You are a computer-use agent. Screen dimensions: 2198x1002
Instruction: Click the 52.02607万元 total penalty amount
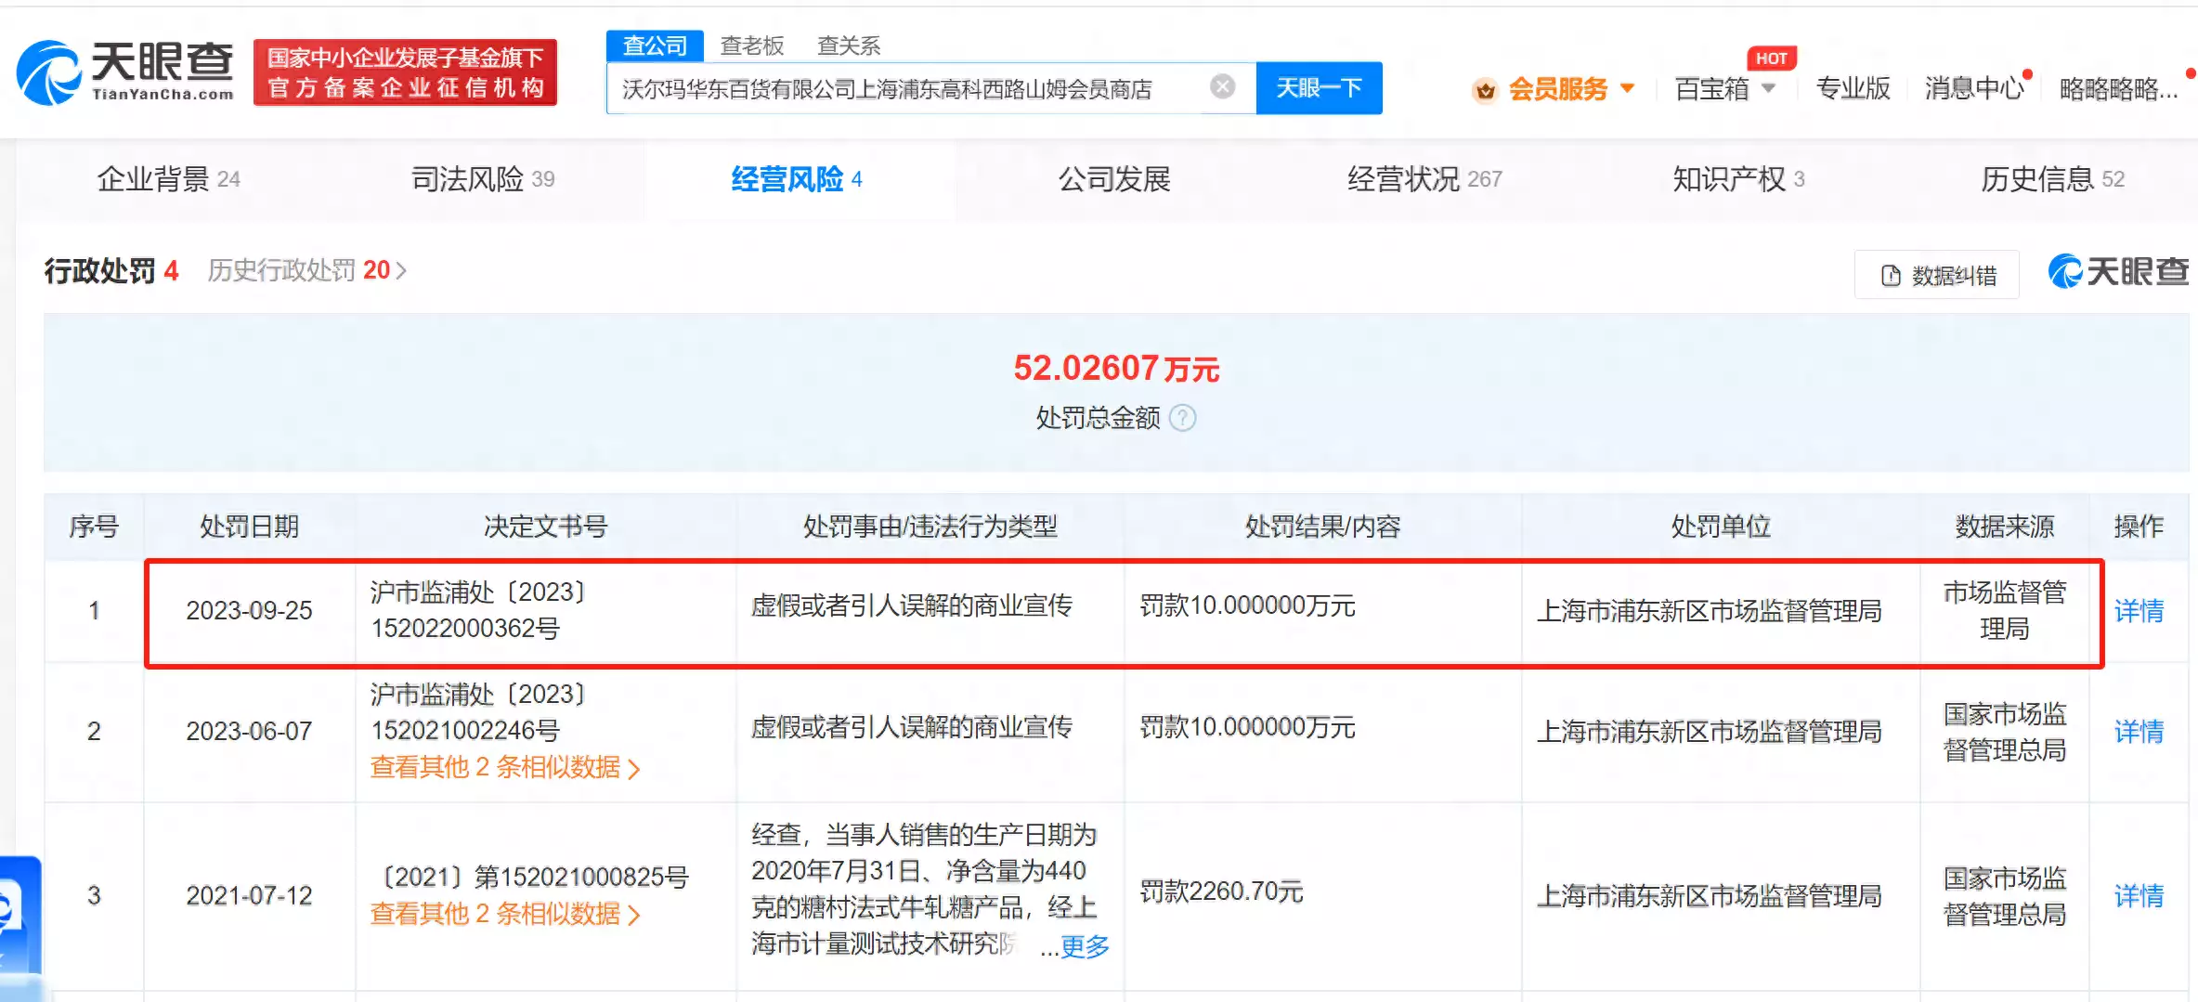pos(1116,369)
